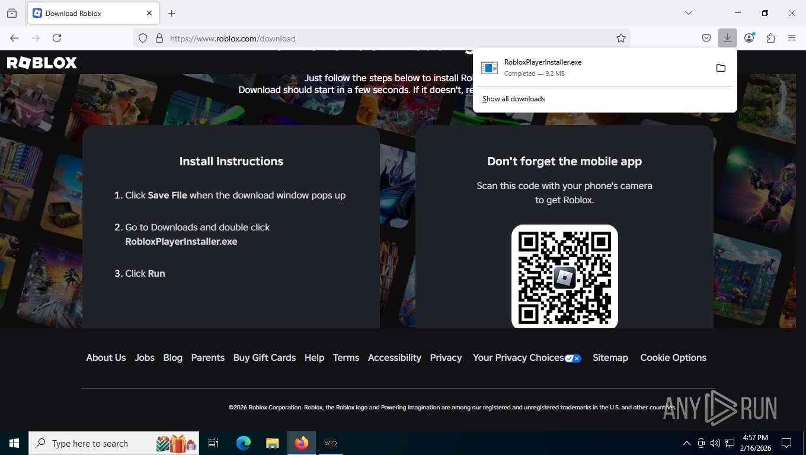The height and width of the screenshot is (455, 806).
Task: Open the volume control in tray
Action: (715, 443)
